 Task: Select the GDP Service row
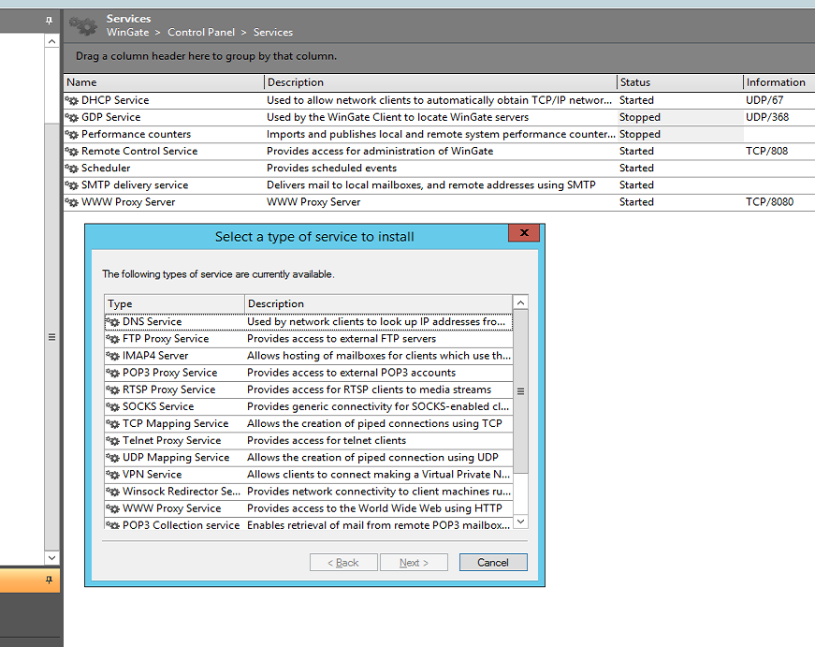click(x=439, y=118)
